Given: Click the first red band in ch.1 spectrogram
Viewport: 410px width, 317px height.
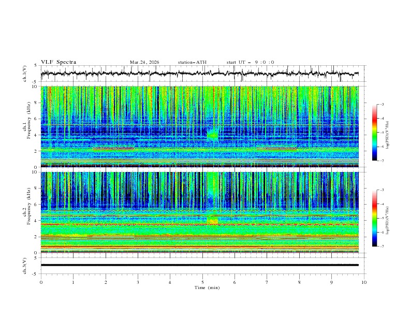Looking at the screenshot, I should pyautogui.click(x=113, y=149).
